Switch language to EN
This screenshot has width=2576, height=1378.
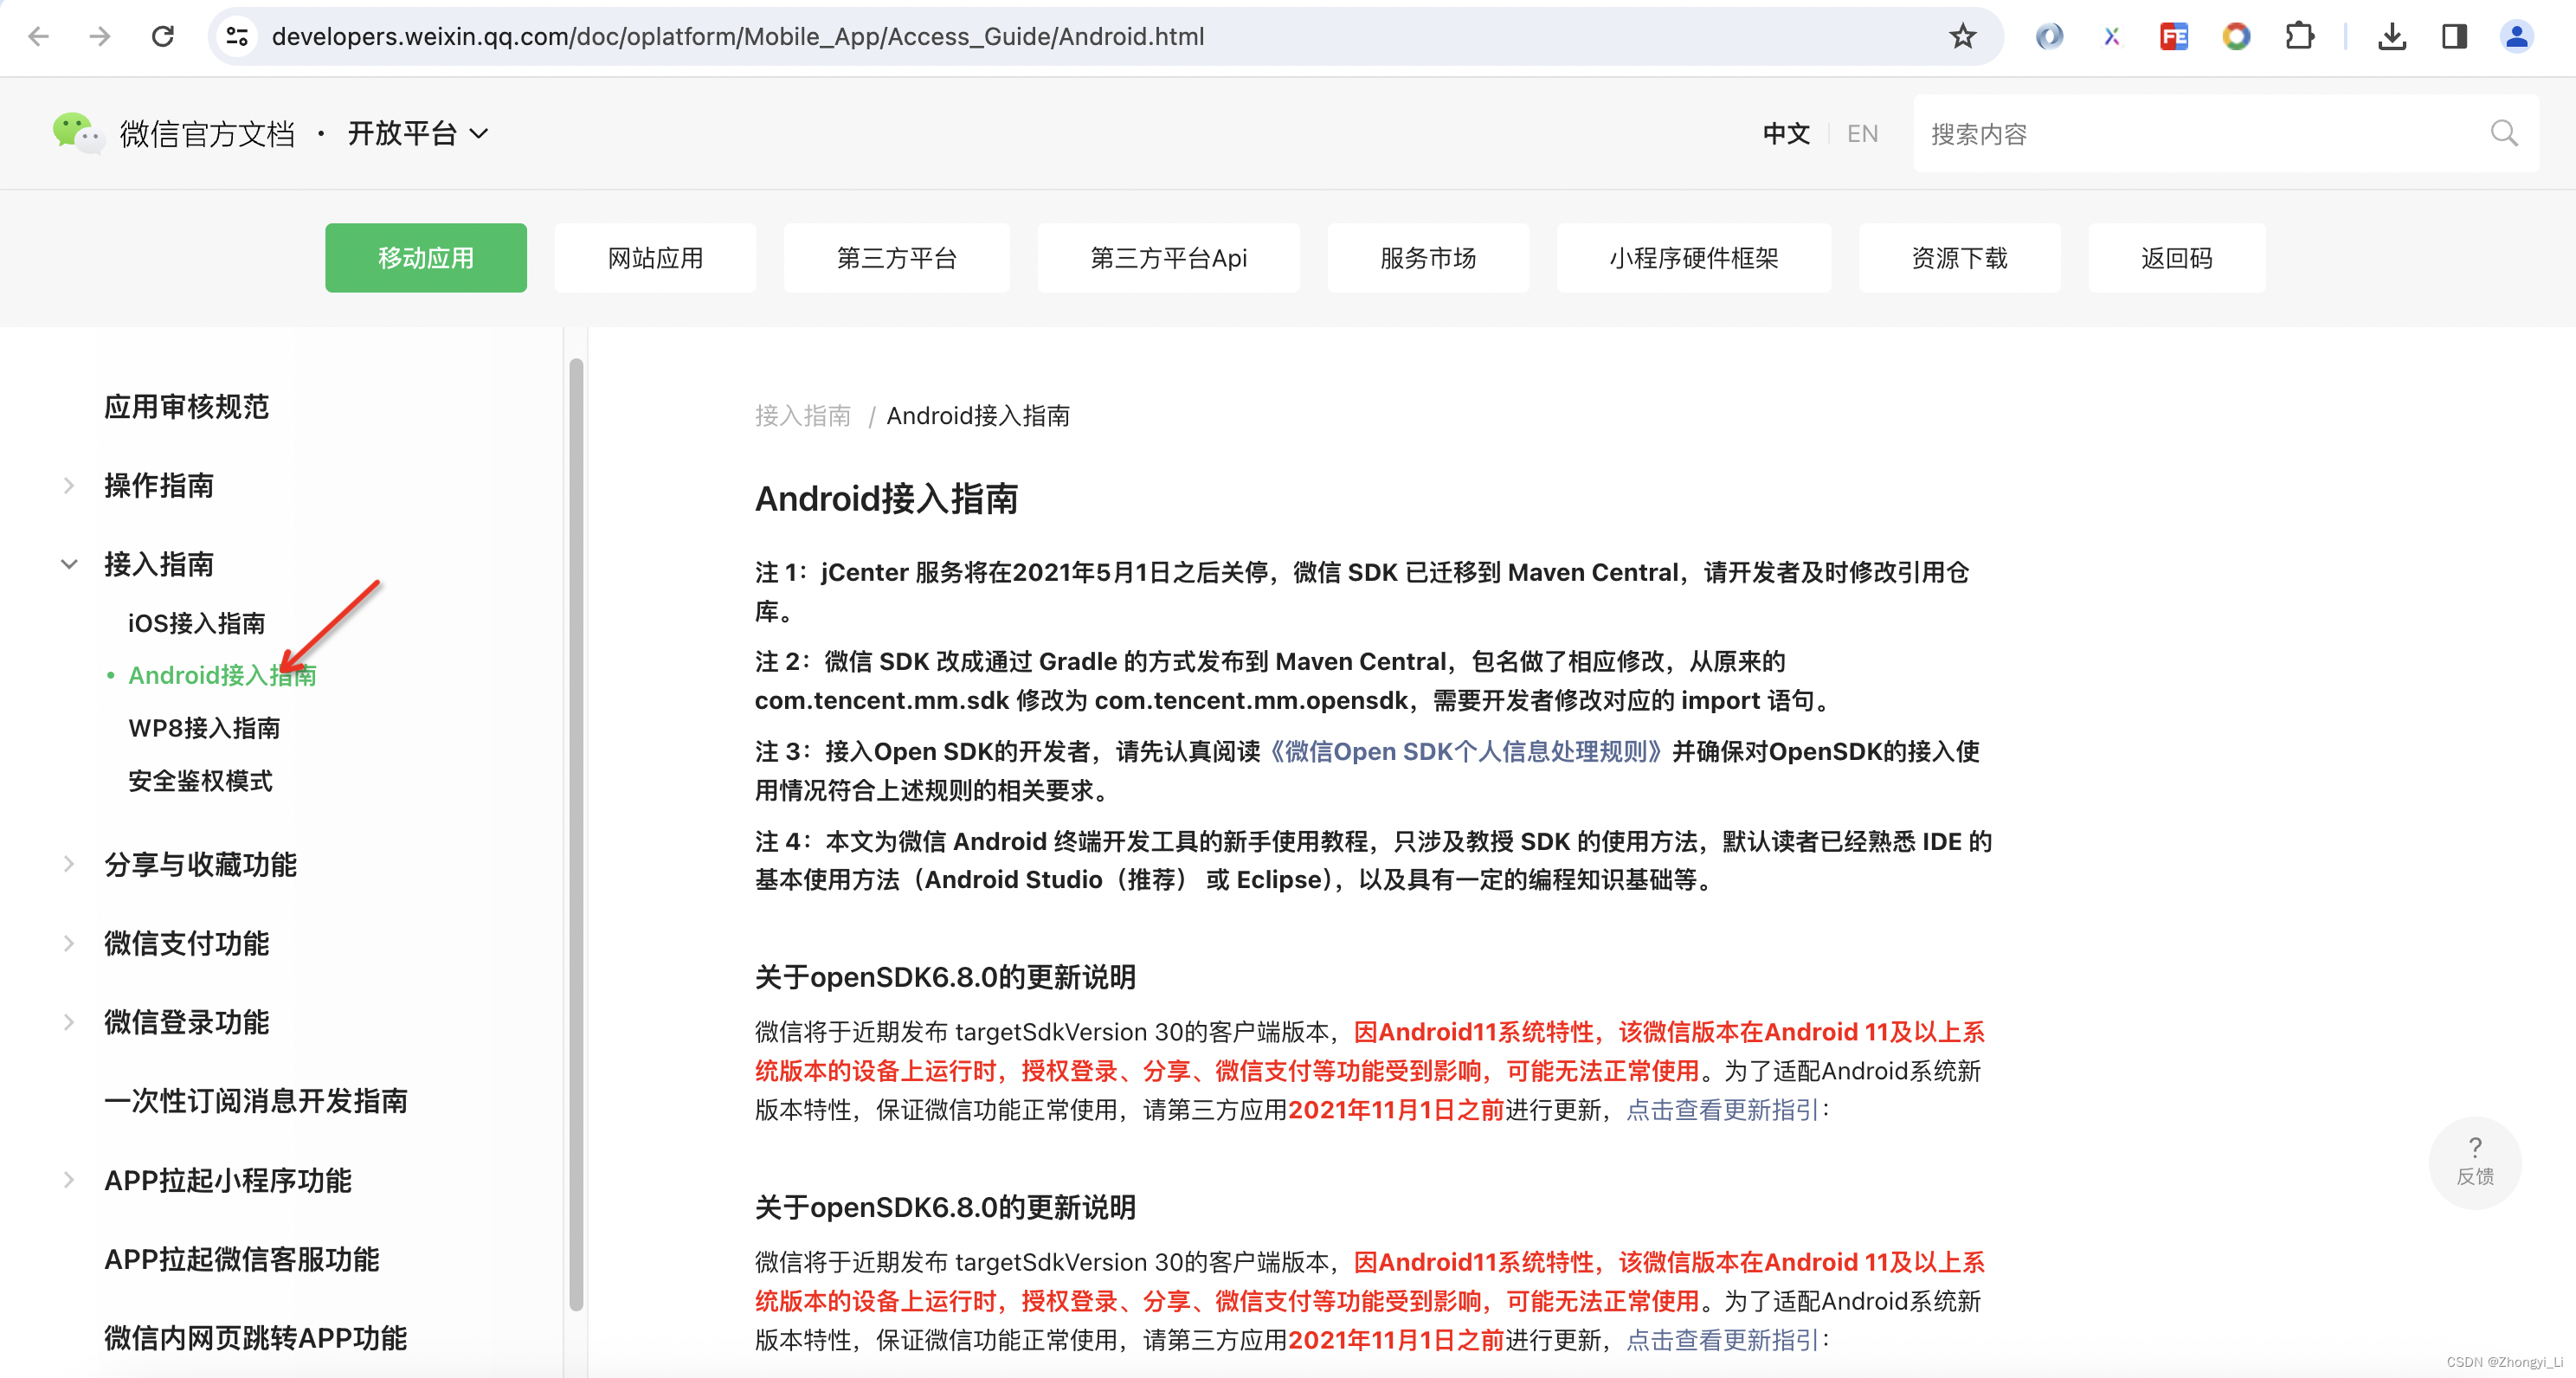click(1861, 133)
